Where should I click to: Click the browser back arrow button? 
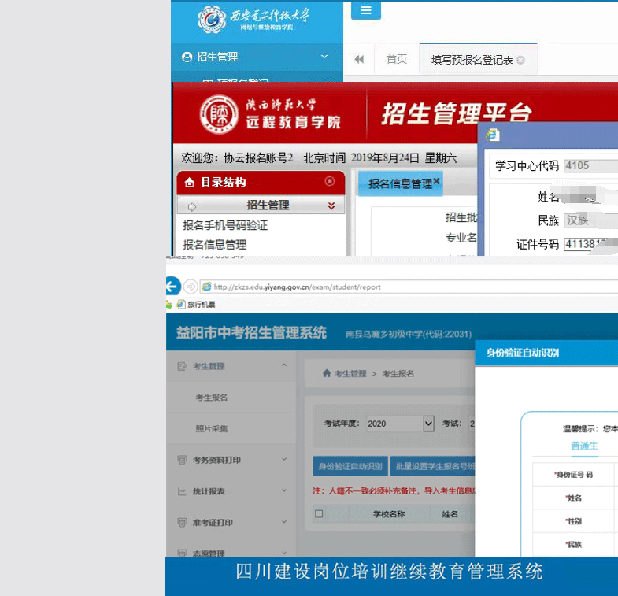click(173, 287)
